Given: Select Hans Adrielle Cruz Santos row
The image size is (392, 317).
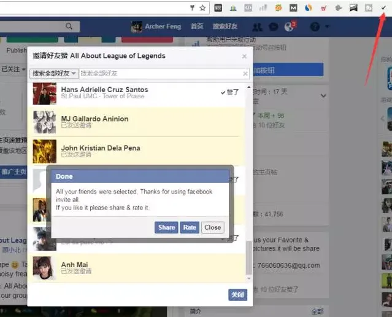Looking at the screenshot, I should pos(136,93).
